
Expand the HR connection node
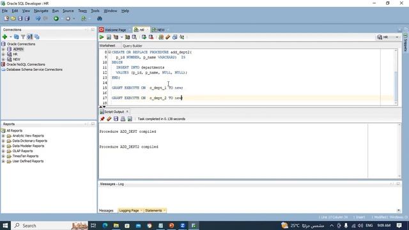coord(3,54)
